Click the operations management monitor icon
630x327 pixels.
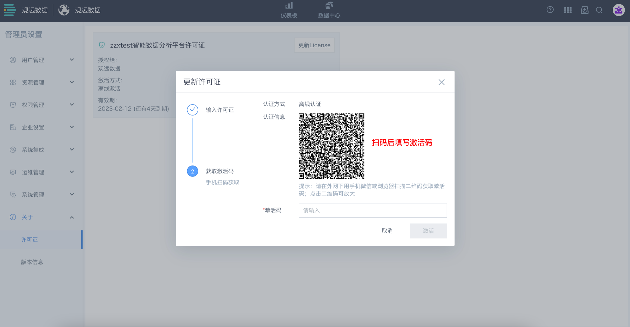(13, 172)
